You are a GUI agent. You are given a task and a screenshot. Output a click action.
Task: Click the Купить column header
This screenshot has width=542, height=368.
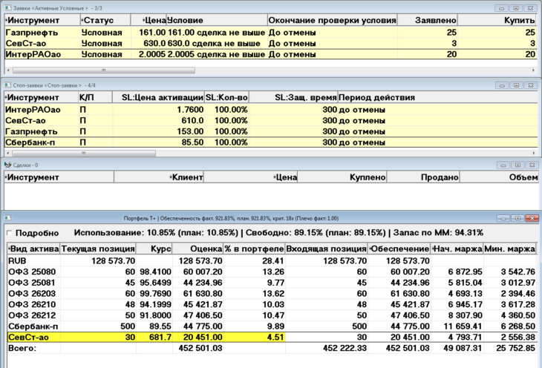[x=497, y=20]
